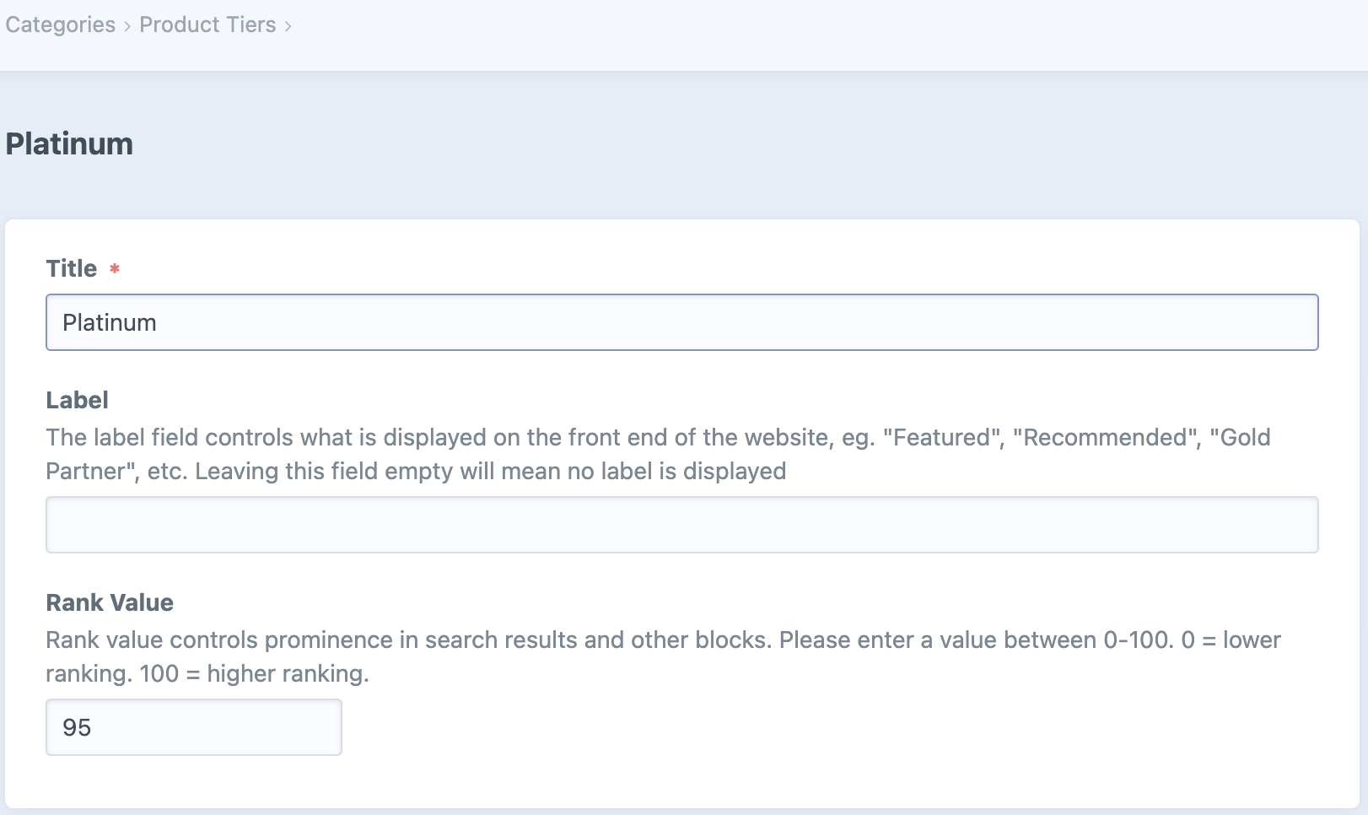Go to the Categories breadcrumb link
This screenshot has height=815, width=1368.
(x=60, y=24)
